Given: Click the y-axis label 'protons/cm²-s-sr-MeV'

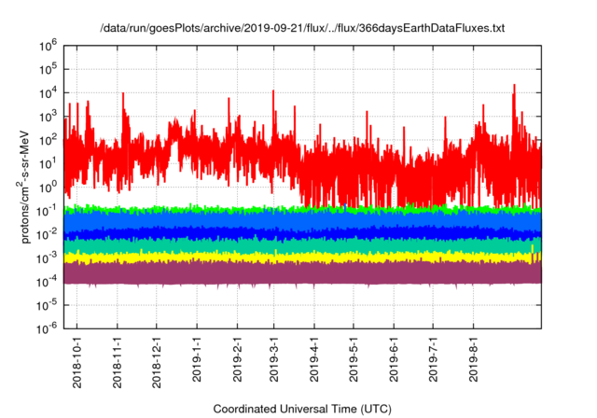Looking at the screenshot, I should 23,187.
